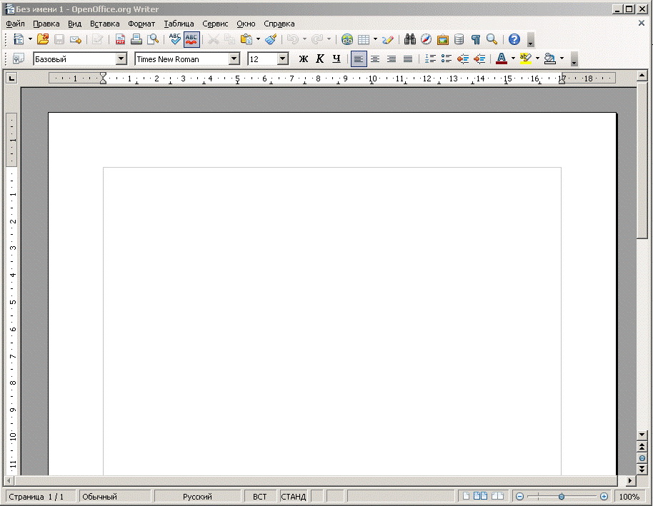
Task: Select the Format Paintbrush tool
Action: (x=271, y=39)
